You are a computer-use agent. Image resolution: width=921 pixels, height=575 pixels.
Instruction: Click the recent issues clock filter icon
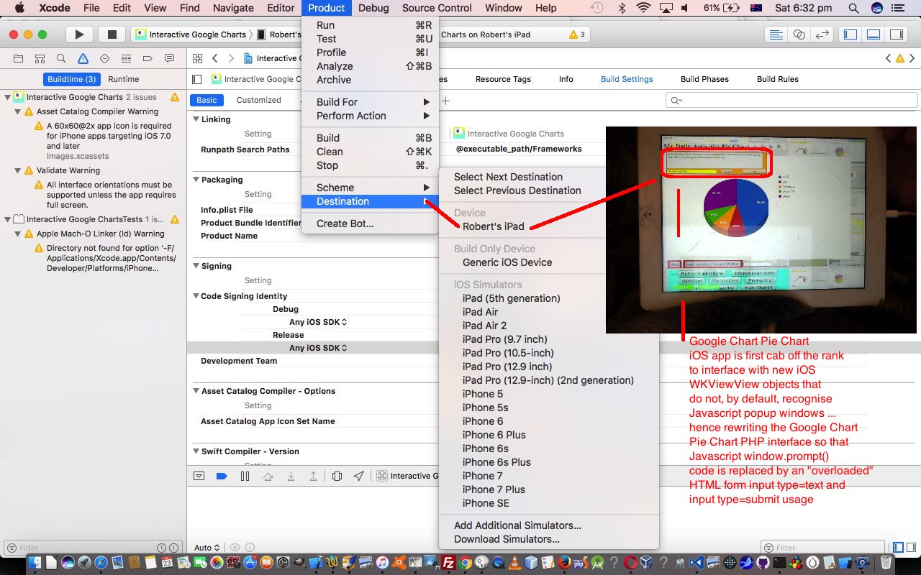[x=162, y=548]
